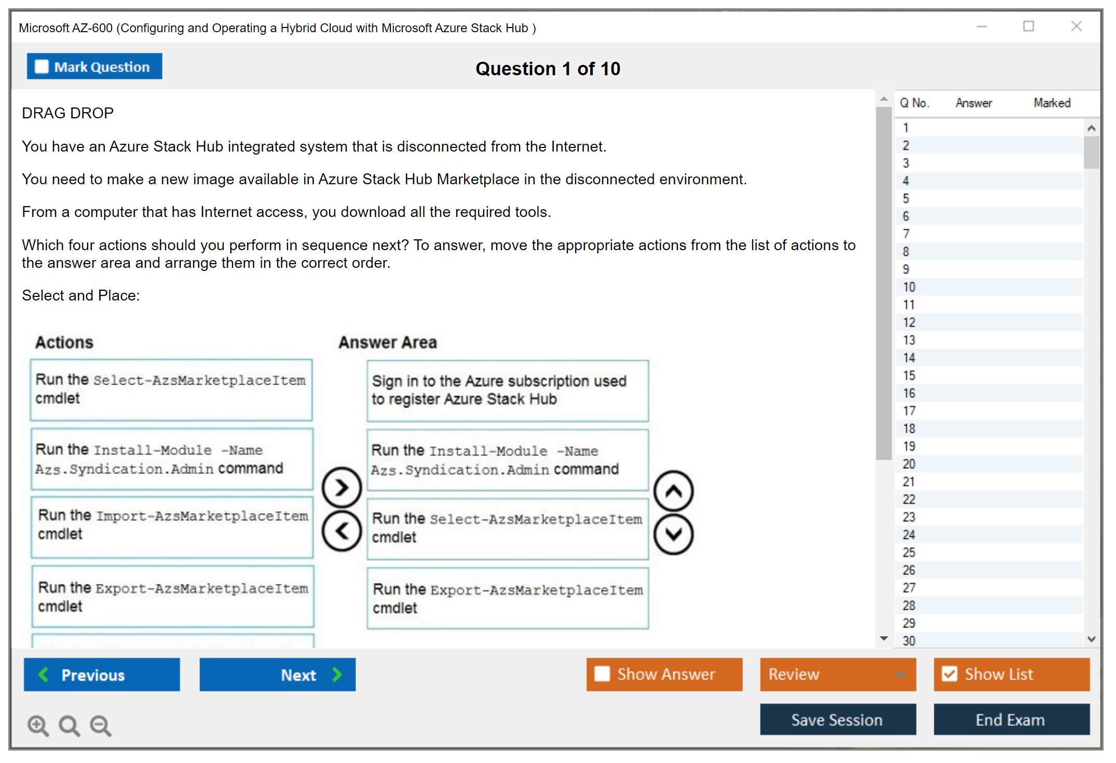Click the move-right arrow circle icon
Screen dimensions: 1116x763
point(341,487)
